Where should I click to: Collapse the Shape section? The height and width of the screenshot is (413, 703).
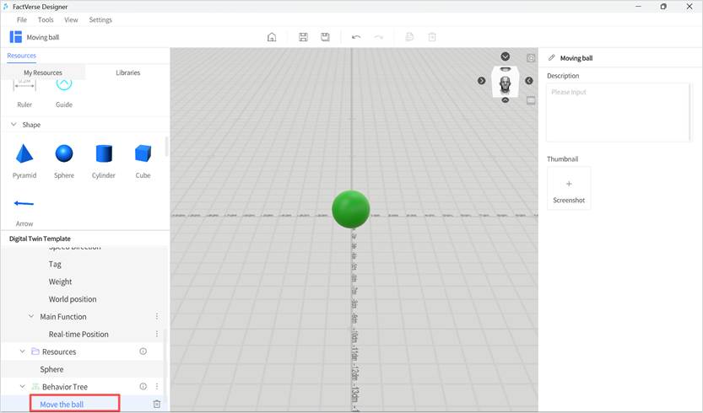point(14,125)
